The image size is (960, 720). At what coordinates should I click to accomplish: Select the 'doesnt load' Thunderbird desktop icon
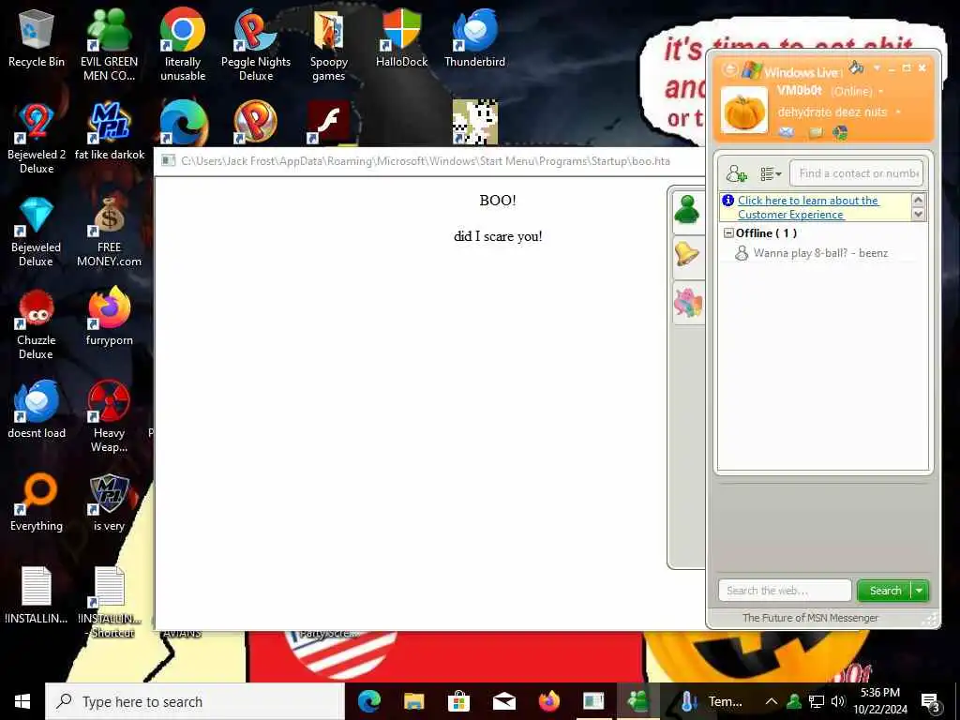(37, 409)
